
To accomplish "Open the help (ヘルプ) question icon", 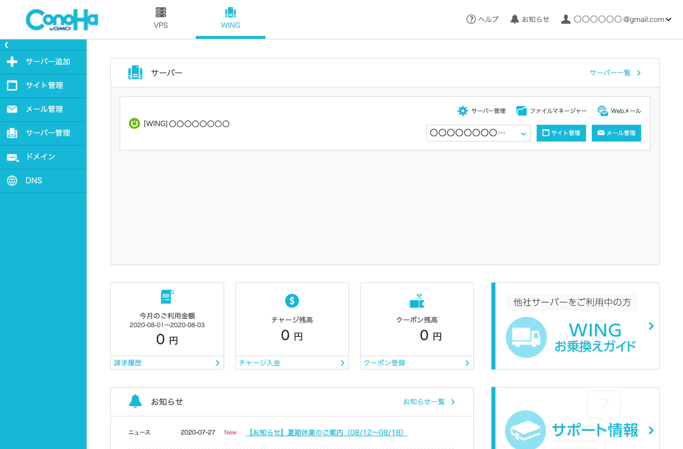I will 471,19.
